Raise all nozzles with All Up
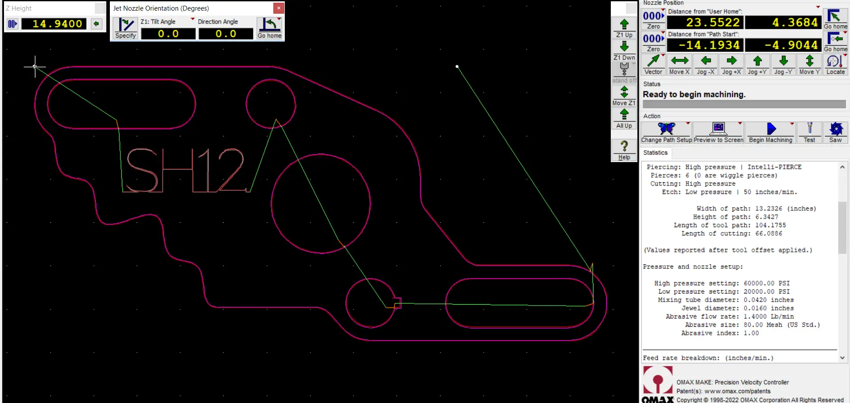Viewport: 850px width, 403px height. point(624,119)
